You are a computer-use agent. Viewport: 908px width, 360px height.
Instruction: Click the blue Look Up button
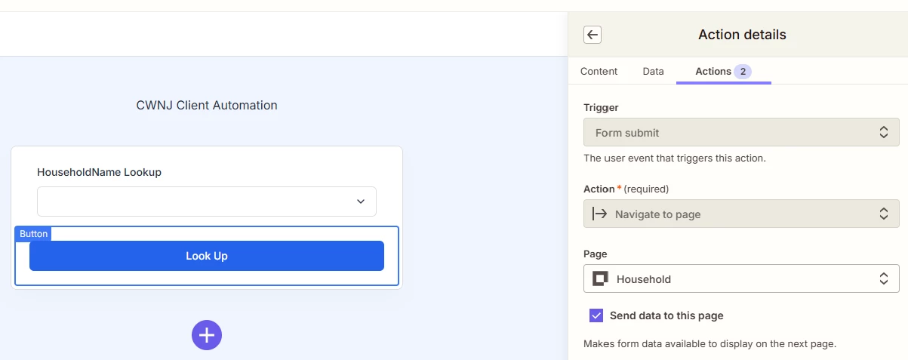(207, 256)
